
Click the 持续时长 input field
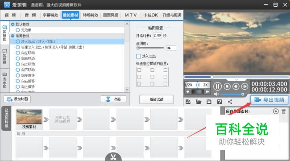click(157, 35)
